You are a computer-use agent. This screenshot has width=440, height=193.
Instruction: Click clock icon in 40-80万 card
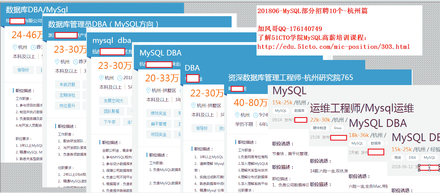click(256, 115)
